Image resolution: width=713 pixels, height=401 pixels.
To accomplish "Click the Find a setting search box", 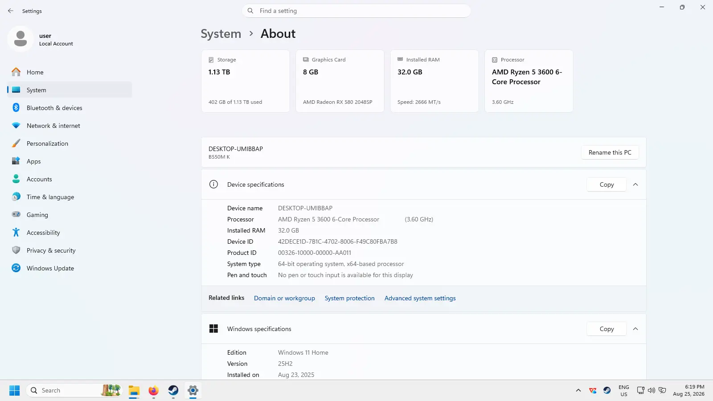I will pos(356,11).
